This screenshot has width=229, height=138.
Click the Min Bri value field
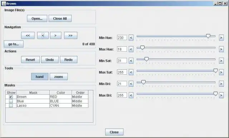pos(122,84)
